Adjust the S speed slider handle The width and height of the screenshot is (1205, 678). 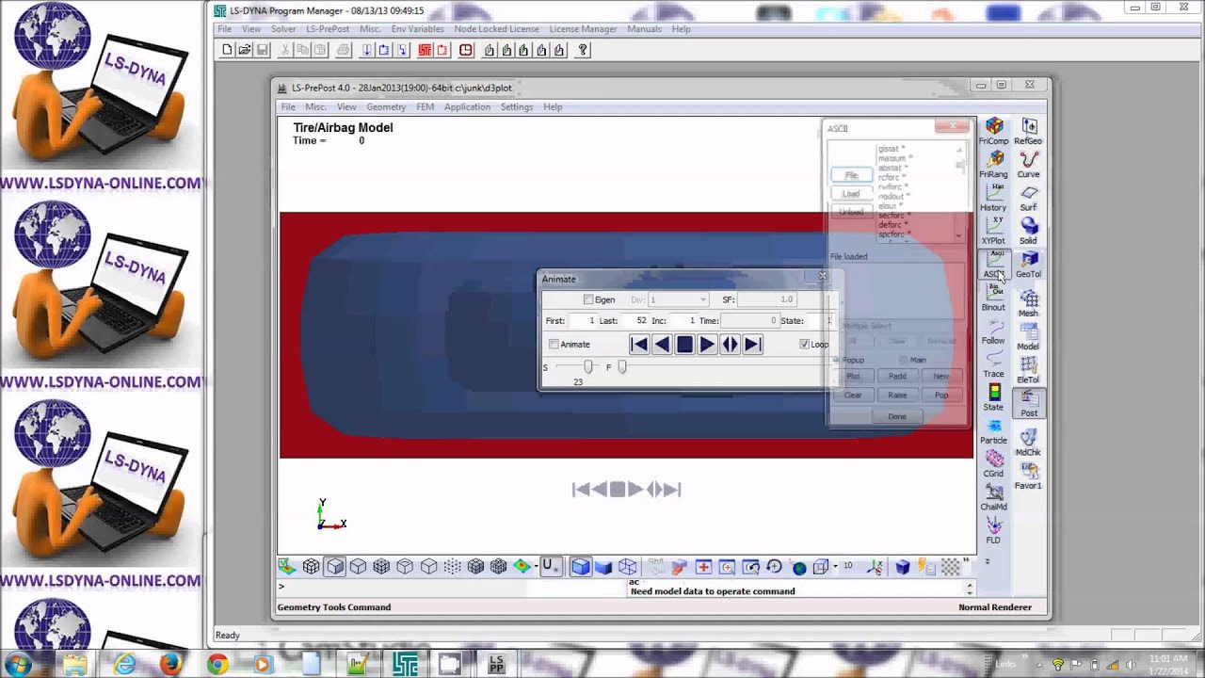588,367
